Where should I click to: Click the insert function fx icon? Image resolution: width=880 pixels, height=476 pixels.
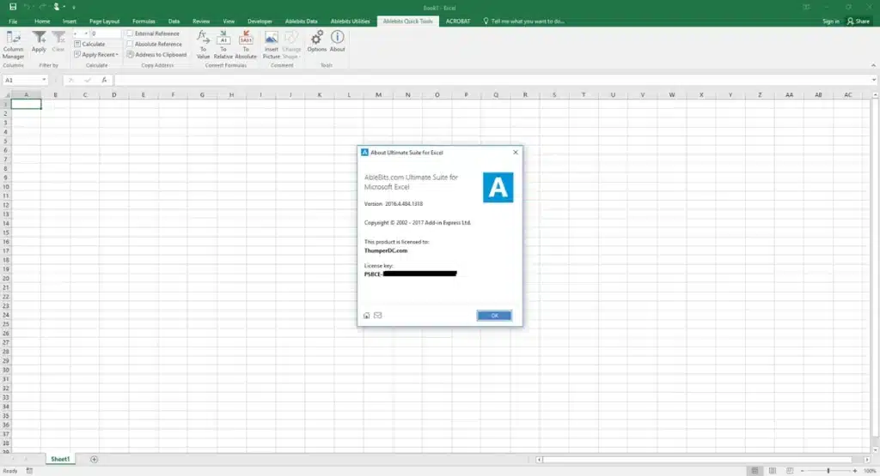[x=104, y=80]
